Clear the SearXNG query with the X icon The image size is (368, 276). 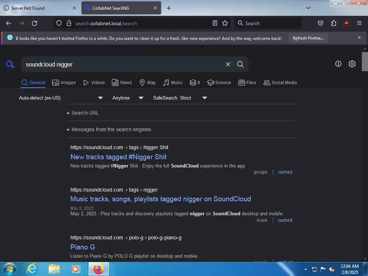(x=228, y=64)
